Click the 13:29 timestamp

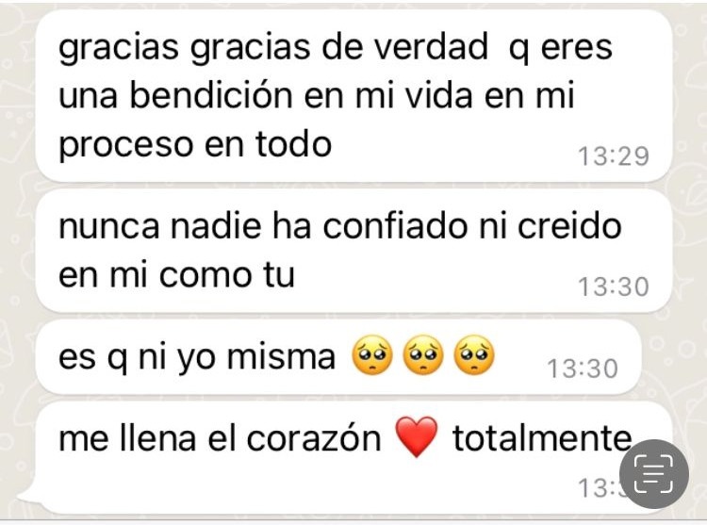(x=614, y=156)
